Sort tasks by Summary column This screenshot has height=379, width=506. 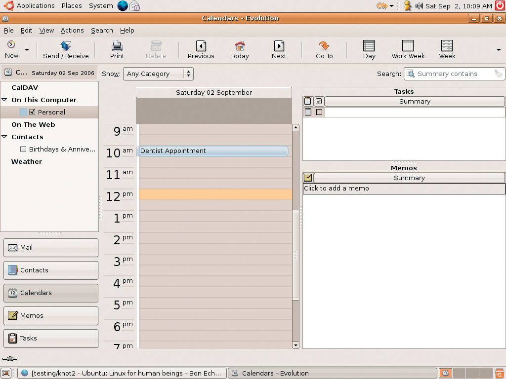(x=415, y=102)
